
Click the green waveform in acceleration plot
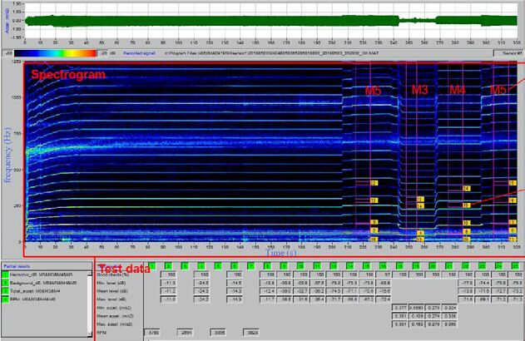pyautogui.click(x=270, y=21)
